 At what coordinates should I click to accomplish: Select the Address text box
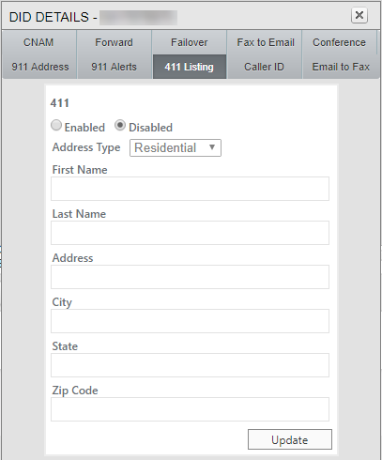pyautogui.click(x=190, y=277)
